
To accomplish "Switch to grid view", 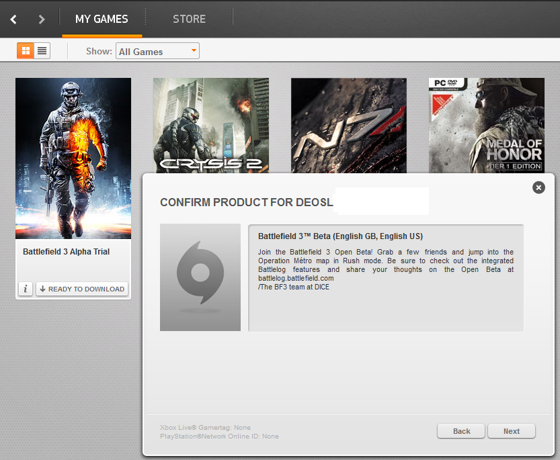I will coord(26,50).
